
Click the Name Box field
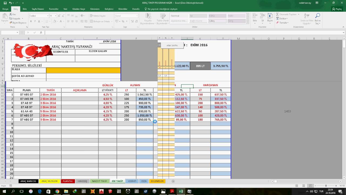tap(10, 32)
